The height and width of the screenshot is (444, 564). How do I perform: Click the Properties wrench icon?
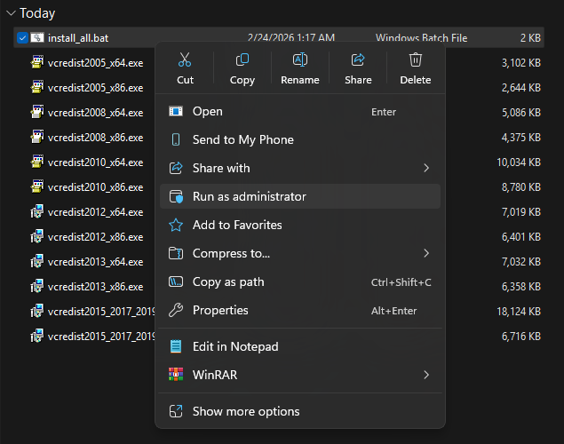pyautogui.click(x=176, y=311)
